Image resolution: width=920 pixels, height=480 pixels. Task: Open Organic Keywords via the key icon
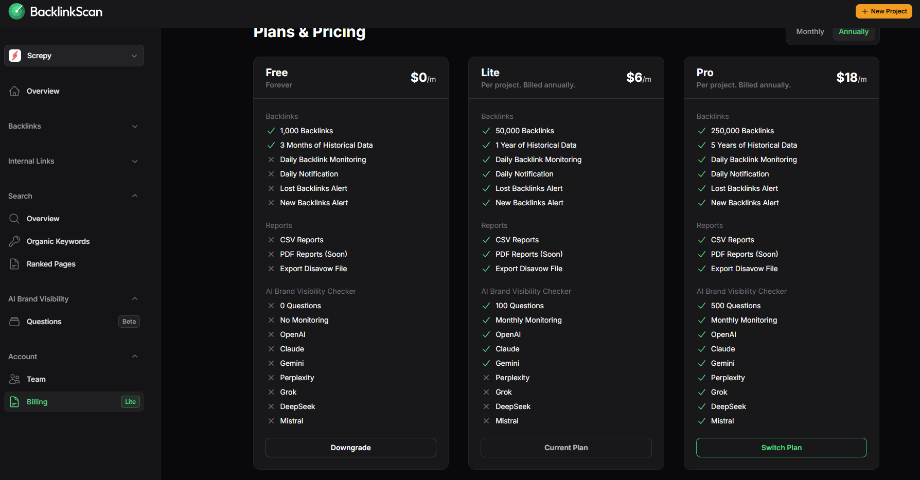tap(14, 241)
